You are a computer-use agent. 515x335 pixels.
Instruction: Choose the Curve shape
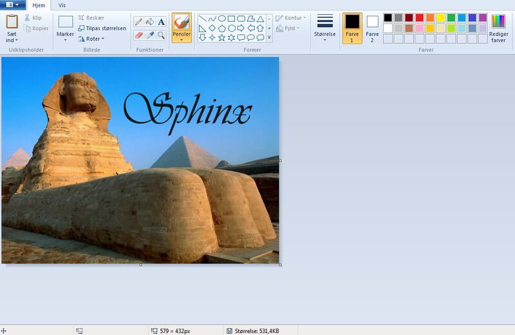(x=212, y=19)
